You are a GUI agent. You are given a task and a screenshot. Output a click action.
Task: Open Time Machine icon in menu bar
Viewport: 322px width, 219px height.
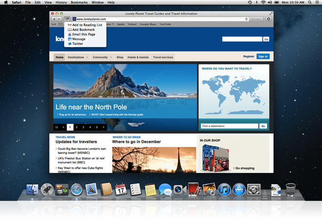(x=250, y=2)
